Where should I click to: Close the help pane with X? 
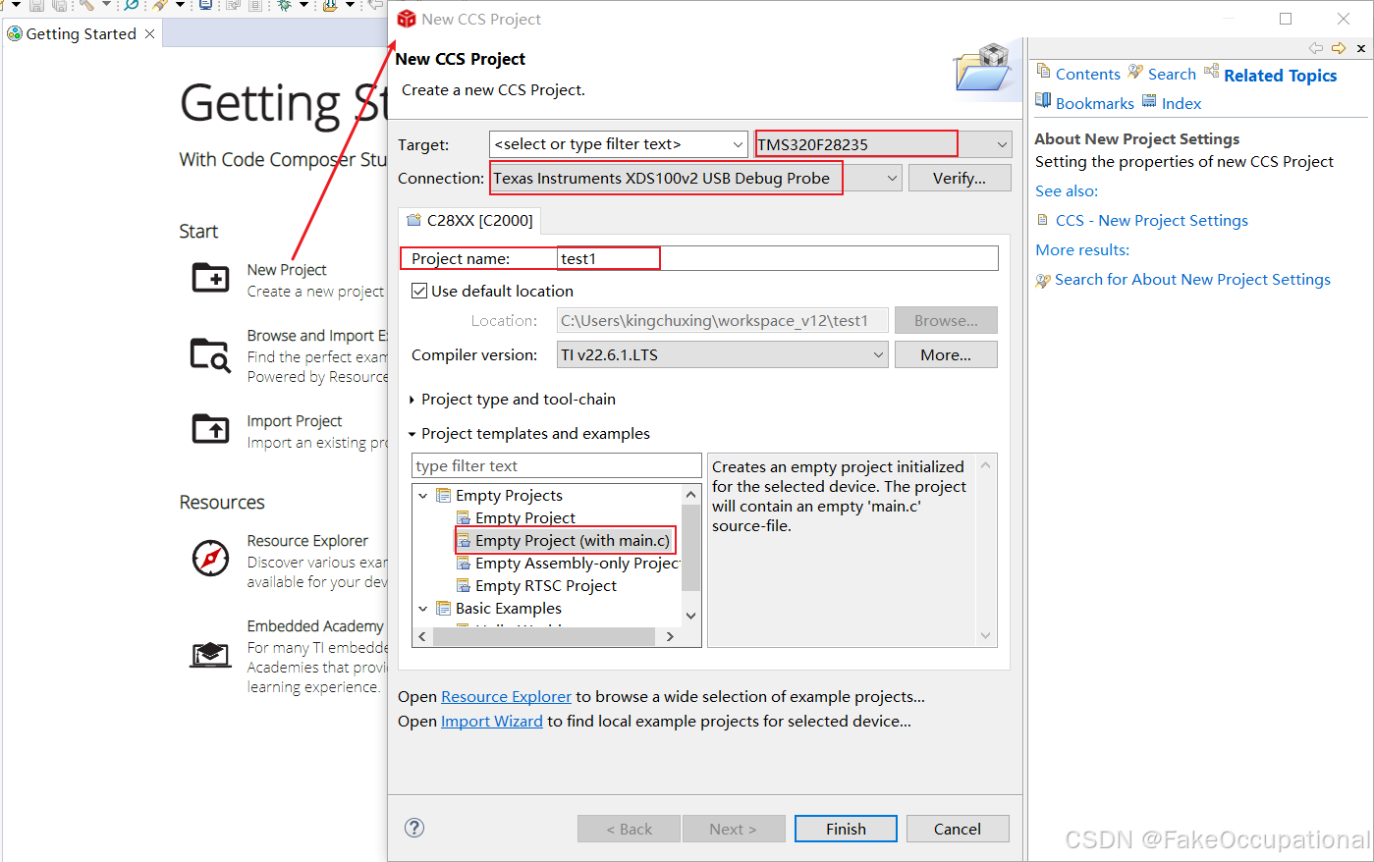1361,48
